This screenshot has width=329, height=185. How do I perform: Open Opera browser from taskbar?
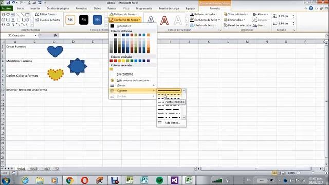click(84, 180)
